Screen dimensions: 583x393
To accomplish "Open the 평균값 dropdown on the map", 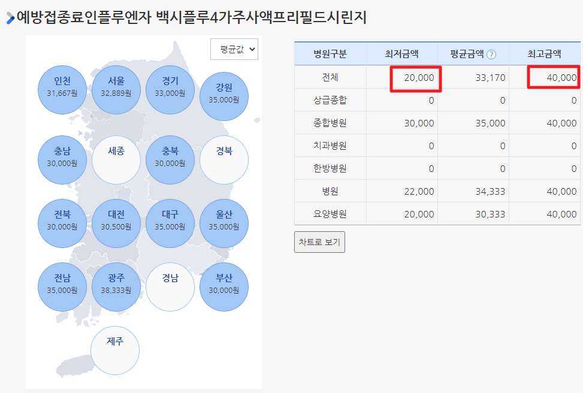I will (234, 49).
